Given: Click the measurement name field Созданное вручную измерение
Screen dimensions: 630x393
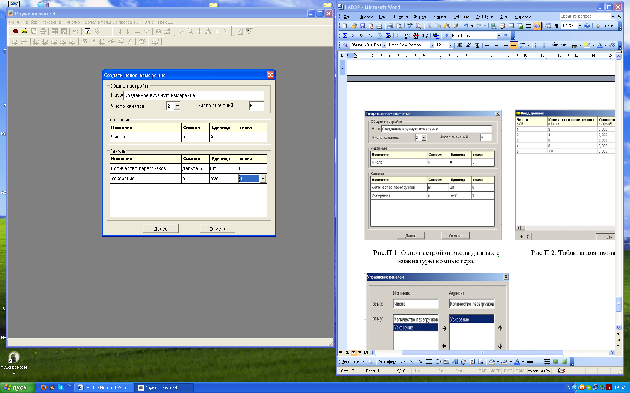Looking at the screenshot, I should click(x=193, y=95).
